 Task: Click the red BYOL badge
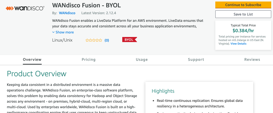point(130,40)
